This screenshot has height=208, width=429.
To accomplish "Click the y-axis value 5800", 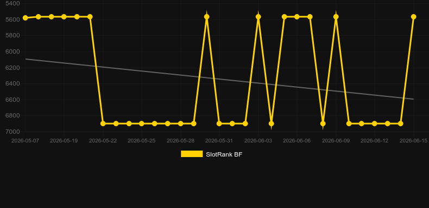I will pyautogui.click(x=12, y=36).
